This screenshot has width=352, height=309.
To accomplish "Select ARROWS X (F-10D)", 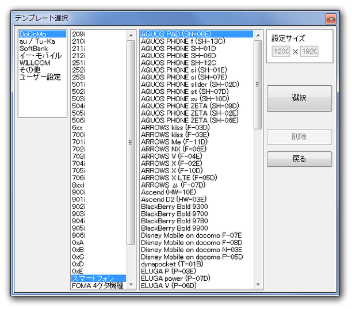I will pos(197,171).
